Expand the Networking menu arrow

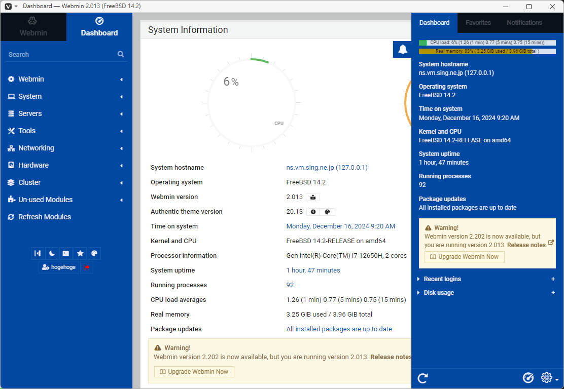click(122, 148)
